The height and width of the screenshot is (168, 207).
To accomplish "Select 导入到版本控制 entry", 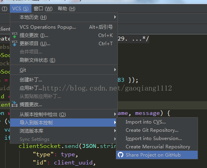I will click(x=64, y=122).
